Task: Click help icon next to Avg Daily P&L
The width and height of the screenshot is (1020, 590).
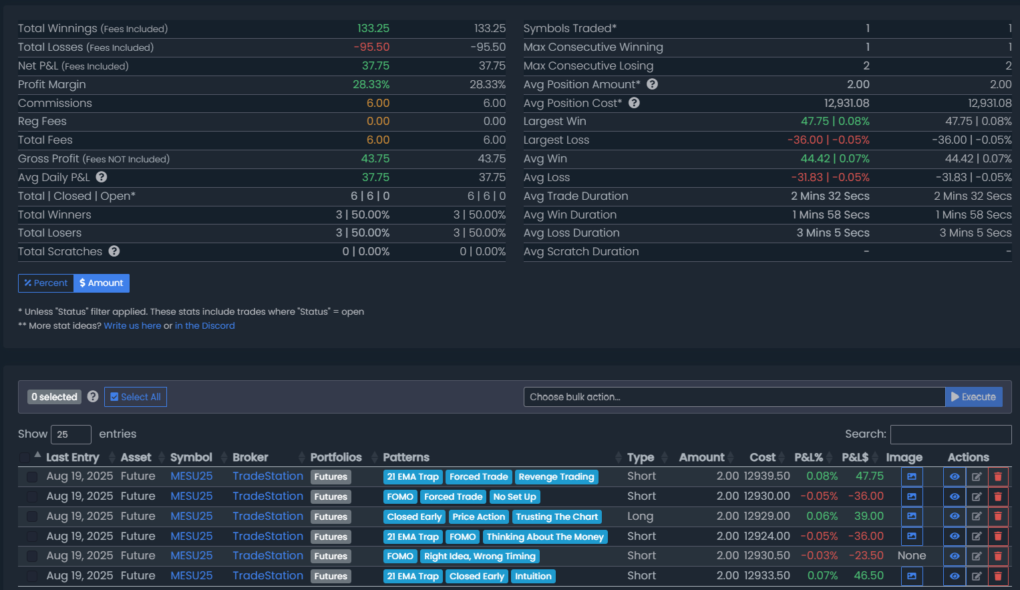Action: click(102, 177)
